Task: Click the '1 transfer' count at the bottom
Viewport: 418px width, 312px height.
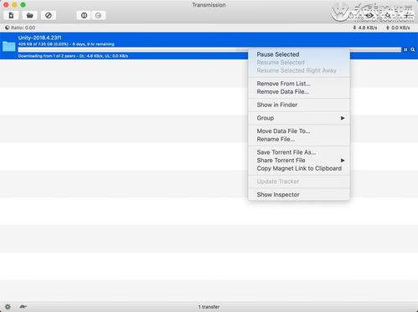Action: (209, 307)
